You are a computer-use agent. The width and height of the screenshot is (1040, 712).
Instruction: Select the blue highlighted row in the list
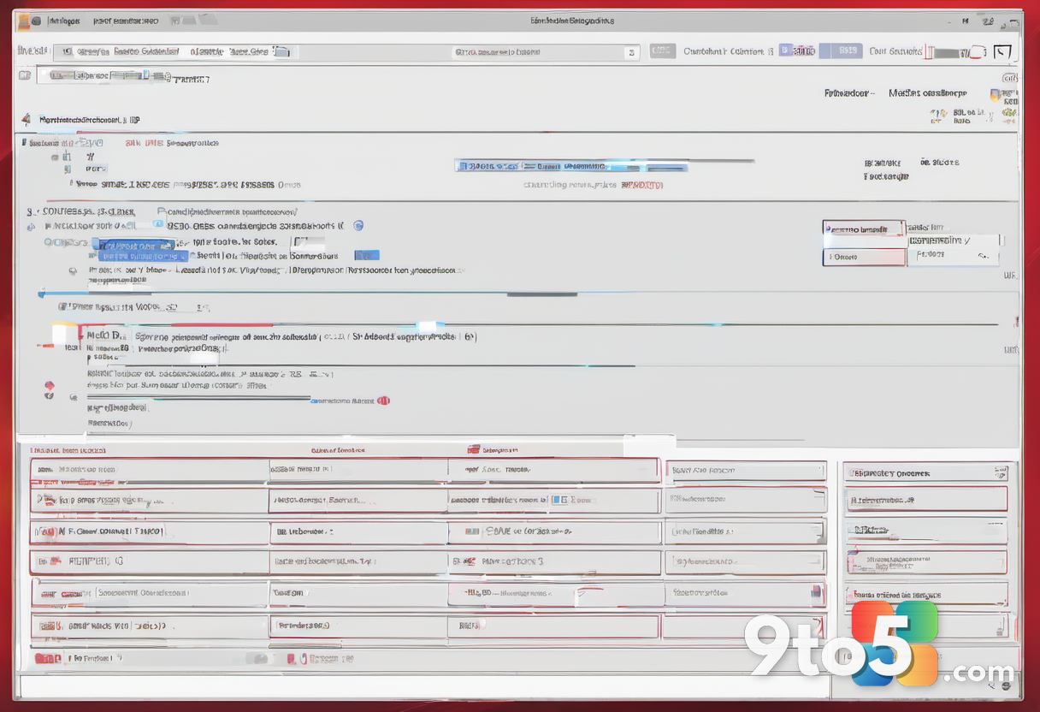[142, 250]
